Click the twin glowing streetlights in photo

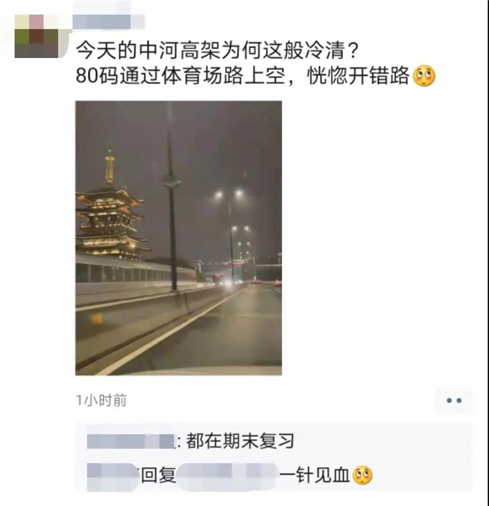pos(228,194)
